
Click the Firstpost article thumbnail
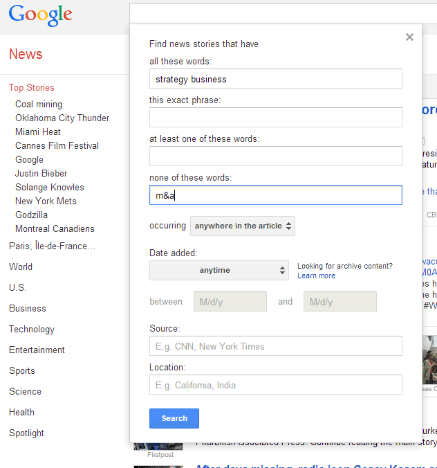click(x=158, y=446)
